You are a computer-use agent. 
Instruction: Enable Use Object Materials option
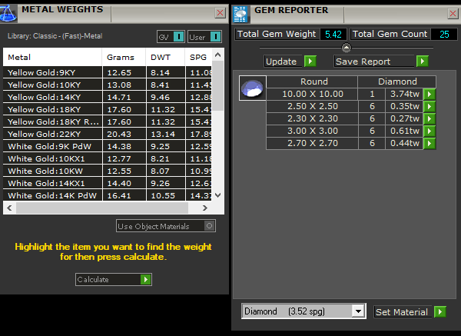[x=207, y=226]
